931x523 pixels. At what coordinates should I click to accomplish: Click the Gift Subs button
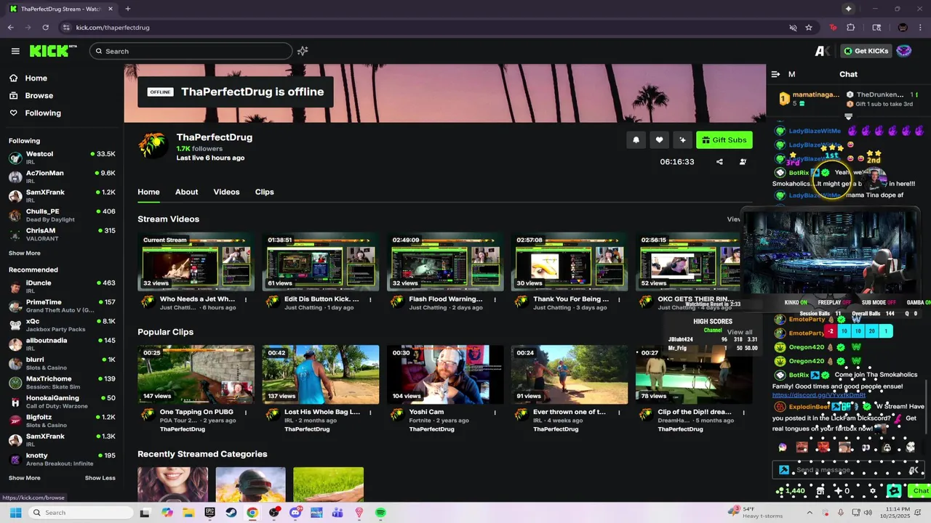724,140
